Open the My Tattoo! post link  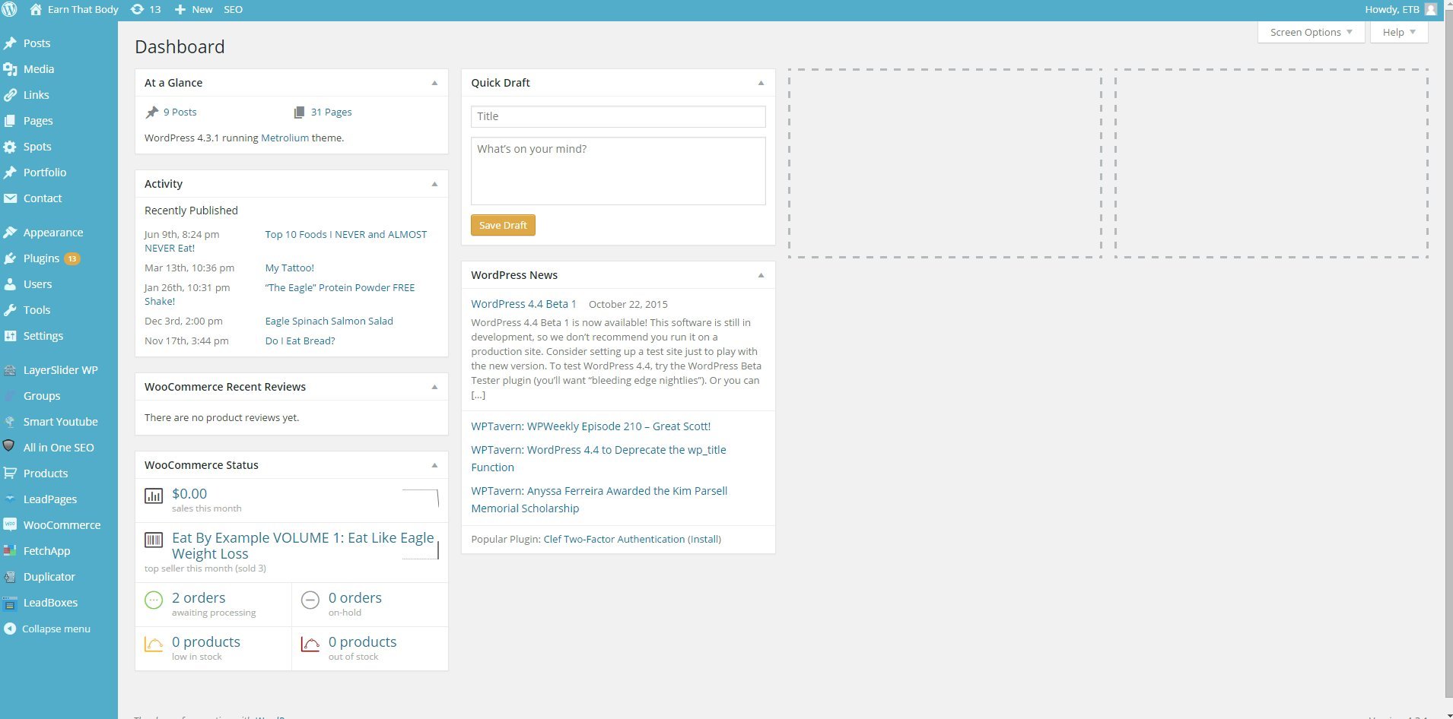[x=290, y=268]
